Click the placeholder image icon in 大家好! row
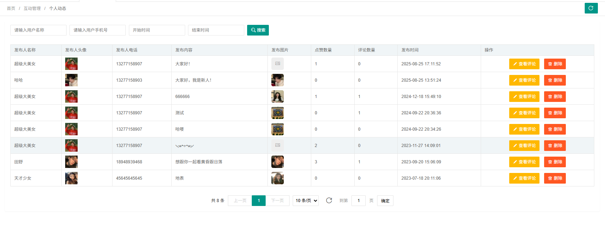The image size is (605, 239). (277, 64)
